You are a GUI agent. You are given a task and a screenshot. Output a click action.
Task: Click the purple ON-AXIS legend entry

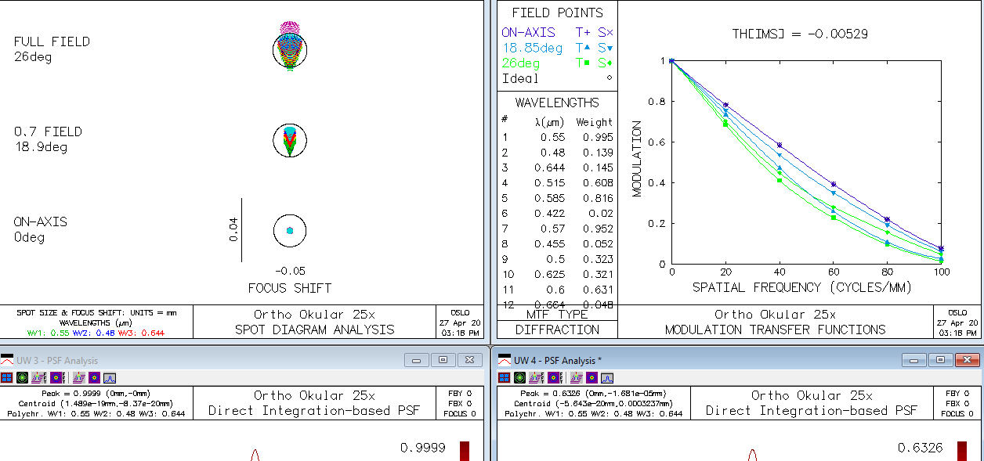click(528, 32)
